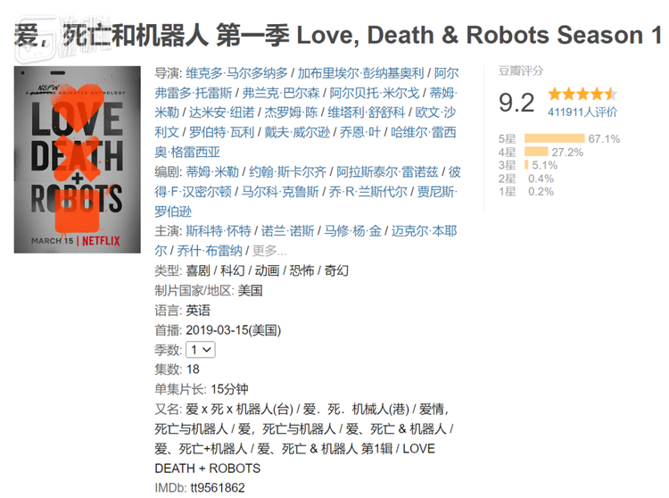This screenshot has height=498, width=669.
Task: Click the 4星 rating bar
Action: click(x=536, y=152)
